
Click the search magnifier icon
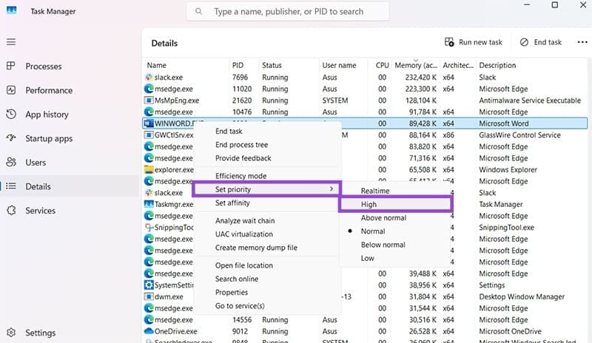pyautogui.click(x=198, y=11)
